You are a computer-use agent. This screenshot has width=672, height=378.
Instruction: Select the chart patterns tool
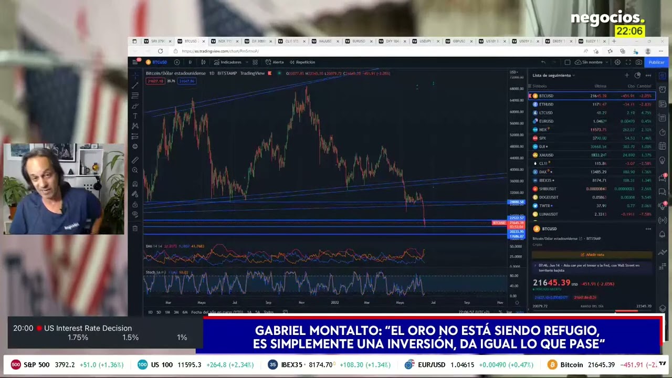pos(135,126)
